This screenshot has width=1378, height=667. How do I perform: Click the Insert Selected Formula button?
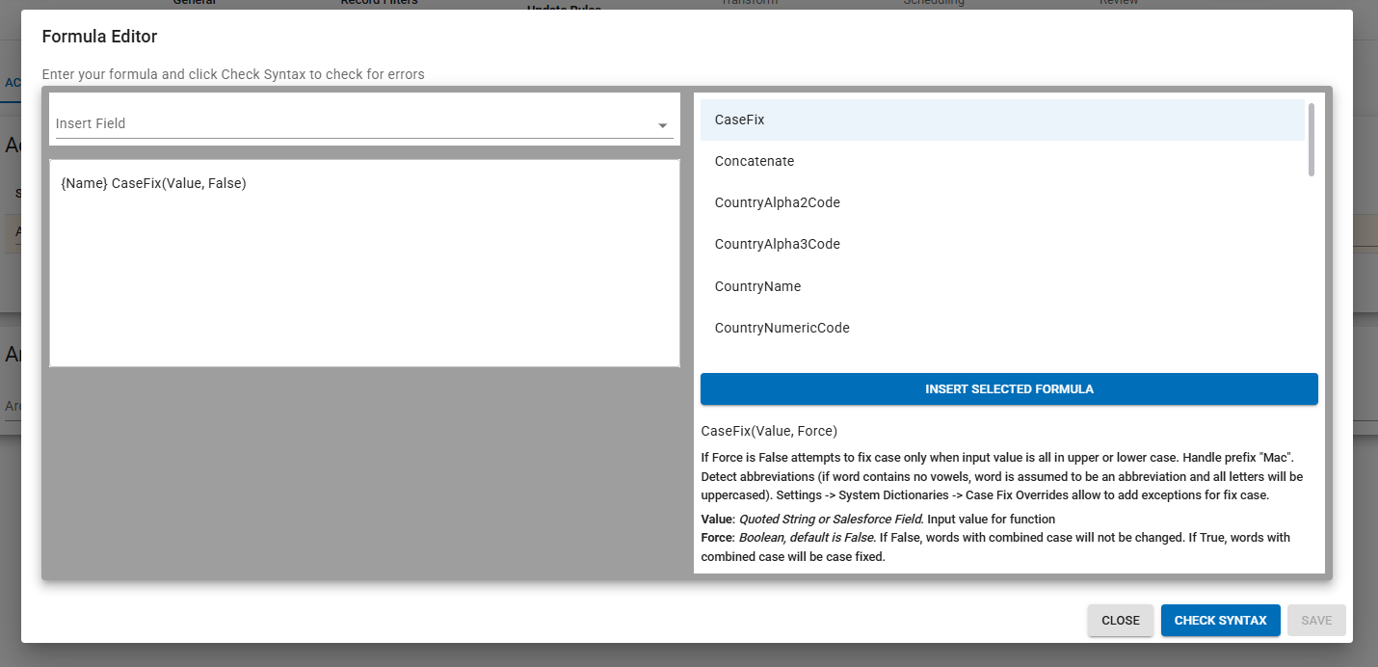1008,388
